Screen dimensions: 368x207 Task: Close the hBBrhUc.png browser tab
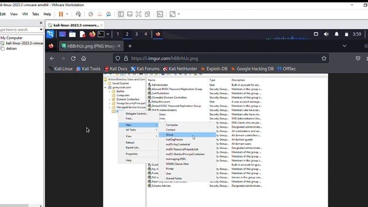pyautogui.click(x=119, y=46)
